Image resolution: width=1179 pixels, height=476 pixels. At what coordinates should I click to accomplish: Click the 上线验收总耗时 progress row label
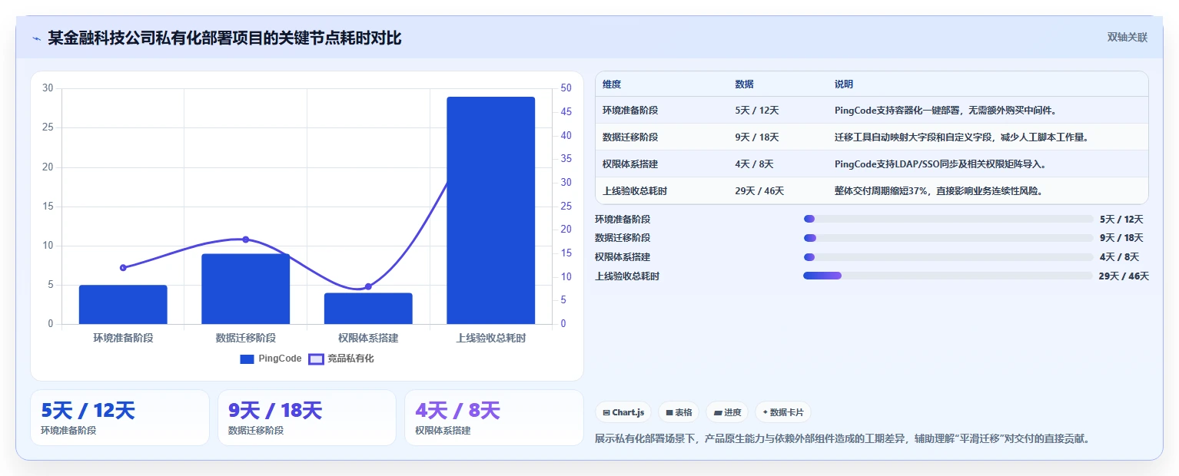click(627, 276)
